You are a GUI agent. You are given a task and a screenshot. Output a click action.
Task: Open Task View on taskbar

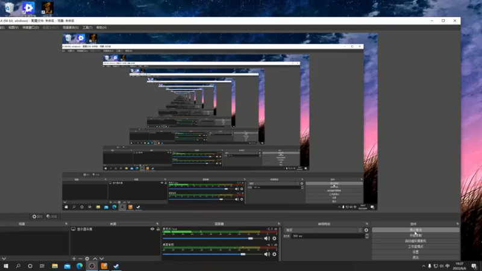[42, 266]
